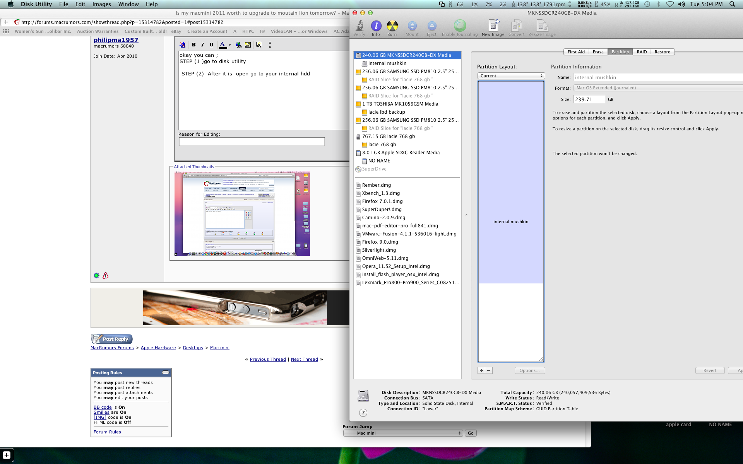Viewport: 743px width, 464px height.
Task: Open the attached screenshot thumbnail
Action: point(242,214)
